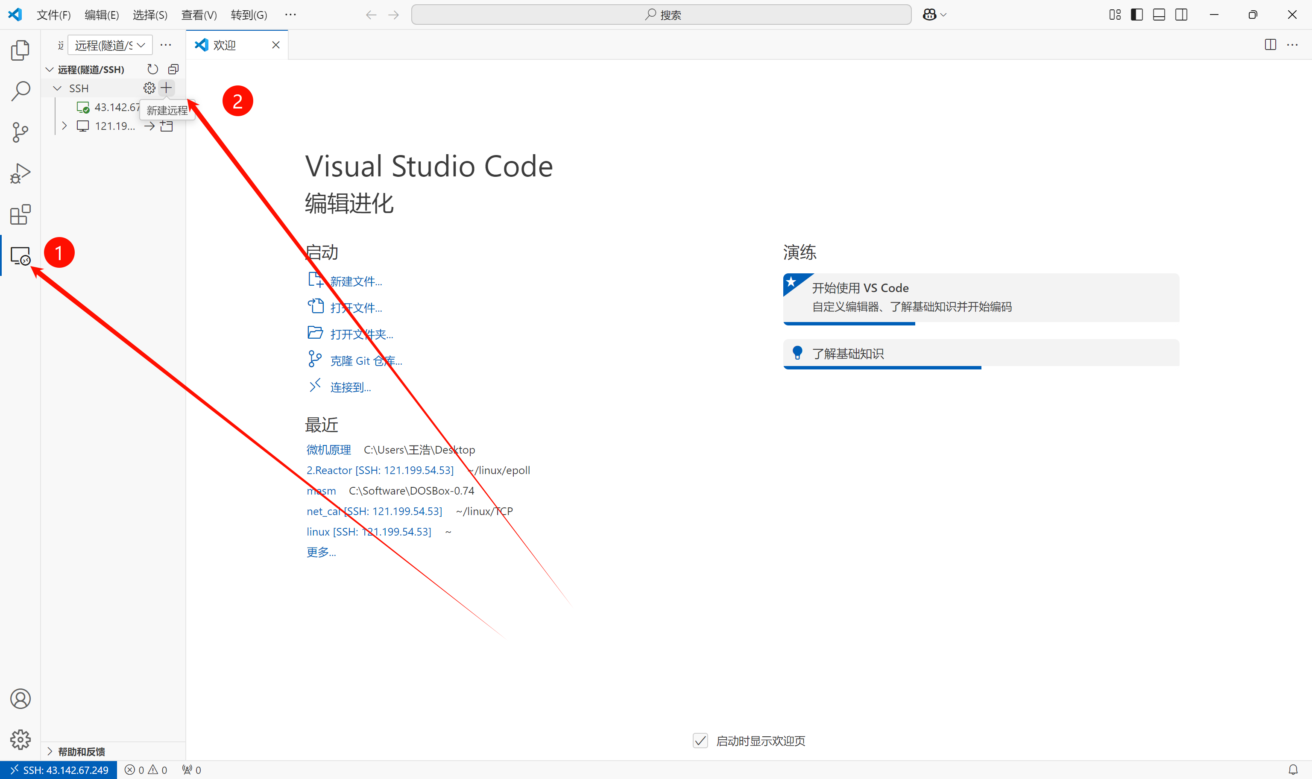
Task: Open the 文件(F) menu
Action: (x=53, y=15)
